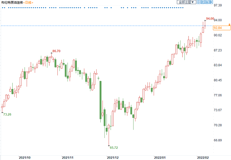Click the leftmost blue event dot
This screenshot has width=231, height=160.
[x=3, y=7]
